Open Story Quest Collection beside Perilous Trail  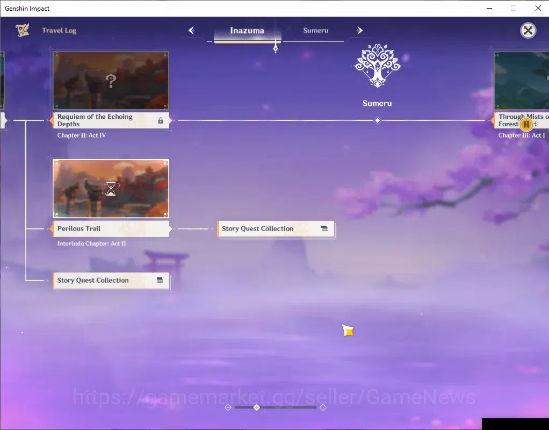pyautogui.click(x=276, y=229)
